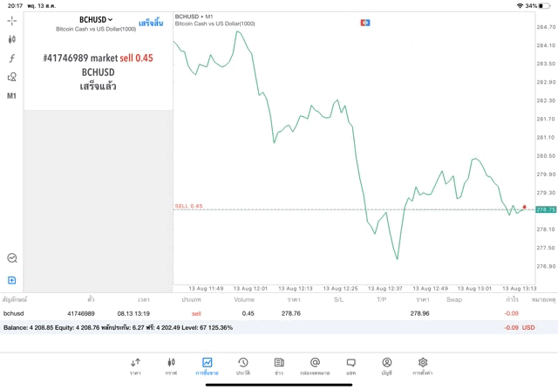Select the crosshair tool in left sidebar

pos(11,20)
